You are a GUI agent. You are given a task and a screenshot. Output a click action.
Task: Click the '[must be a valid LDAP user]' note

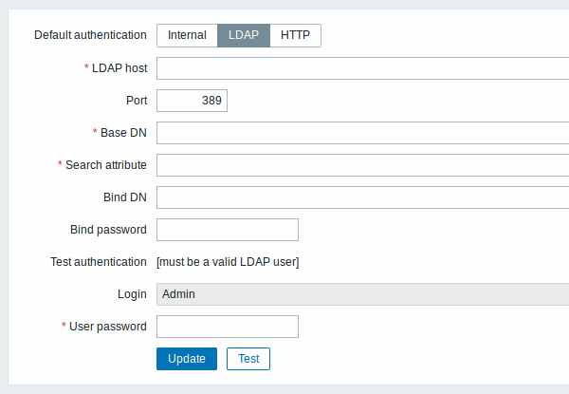point(228,262)
